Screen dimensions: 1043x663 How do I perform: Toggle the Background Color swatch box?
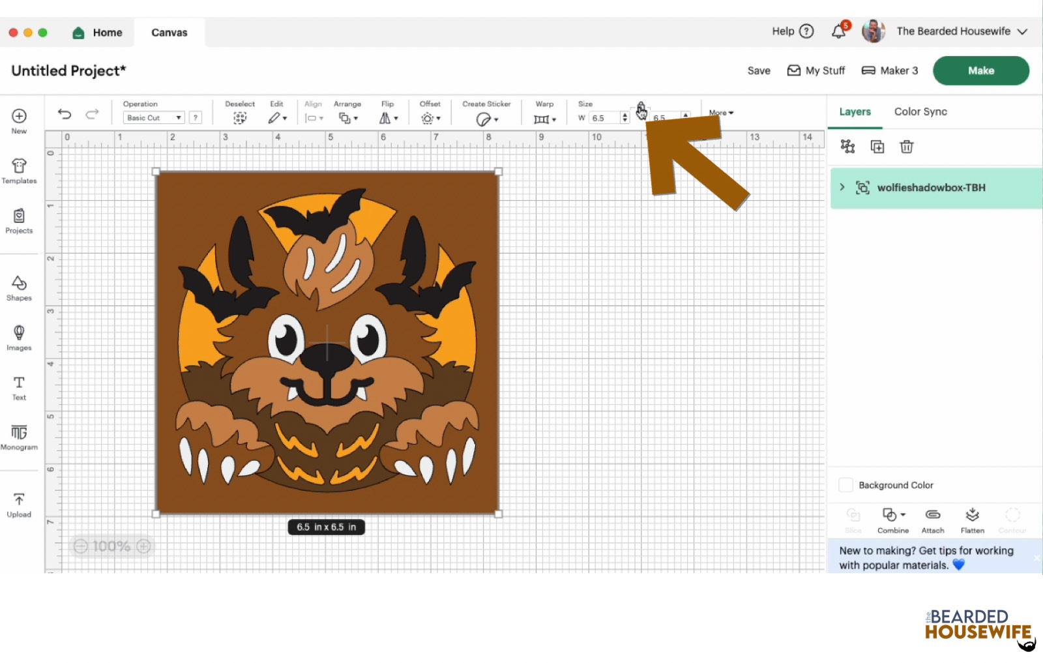(x=845, y=485)
